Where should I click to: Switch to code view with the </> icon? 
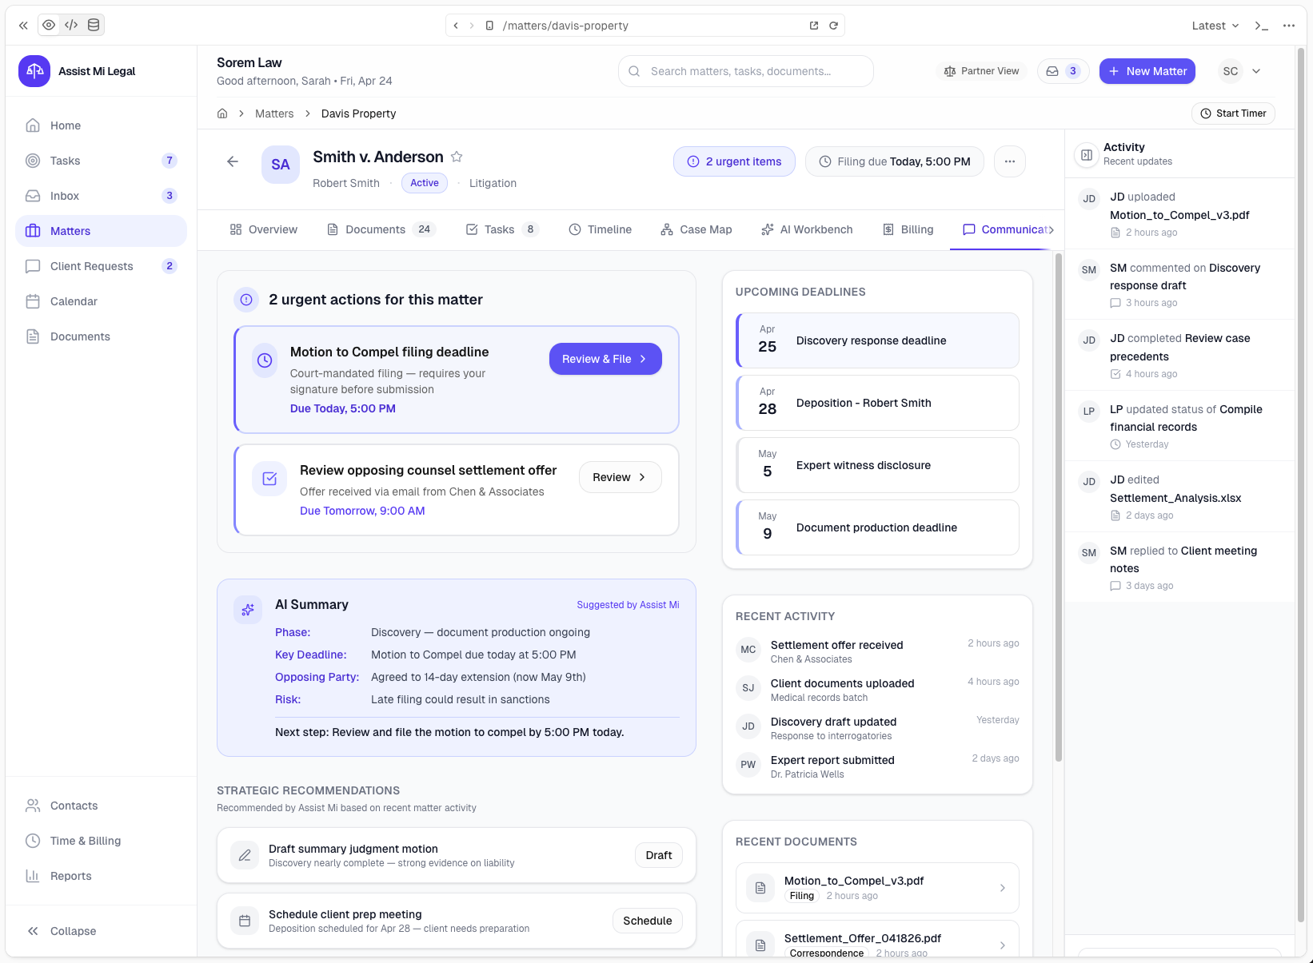70,25
